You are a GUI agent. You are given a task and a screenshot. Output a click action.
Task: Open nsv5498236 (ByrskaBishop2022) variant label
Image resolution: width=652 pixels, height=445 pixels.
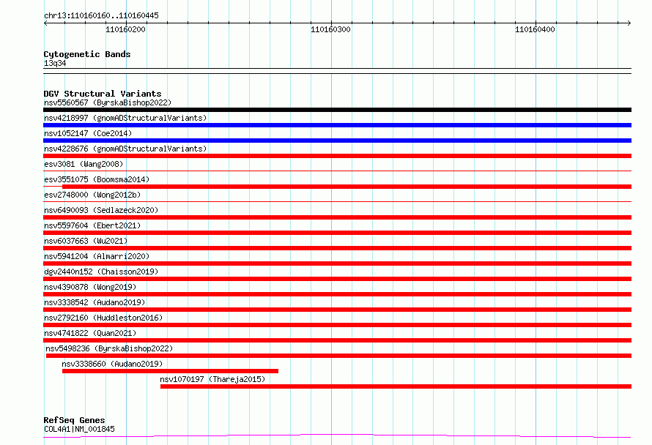point(109,348)
